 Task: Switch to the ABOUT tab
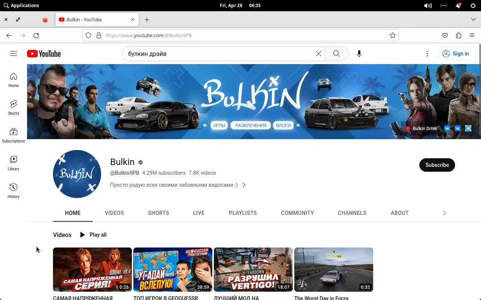[x=399, y=213]
